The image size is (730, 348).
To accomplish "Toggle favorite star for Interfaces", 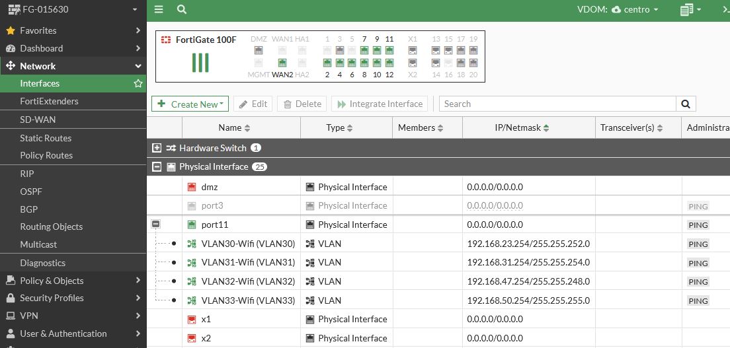I will click(138, 84).
